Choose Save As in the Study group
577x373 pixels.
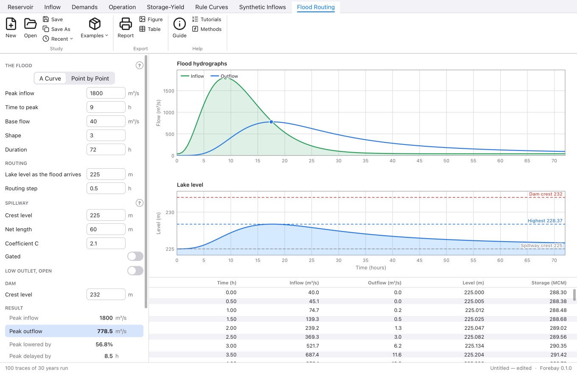click(x=56, y=29)
